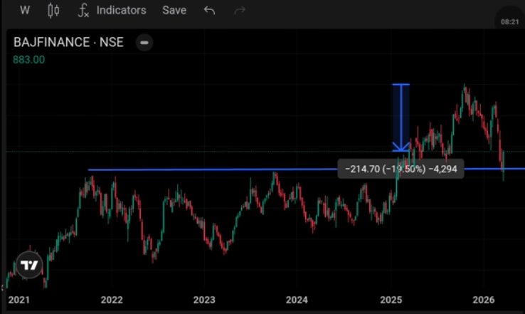The image size is (525, 314).
Task: Select the blue price range arrow drawing
Action: 401,117
